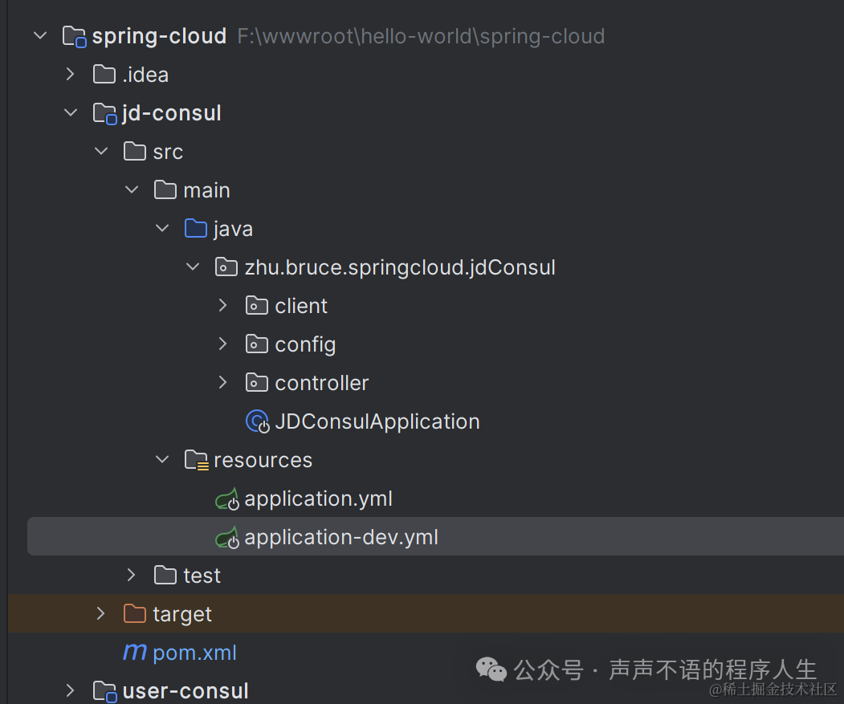Screen dimensions: 844x704
Task: Click the user-consul module icon
Action: pyautogui.click(x=105, y=690)
